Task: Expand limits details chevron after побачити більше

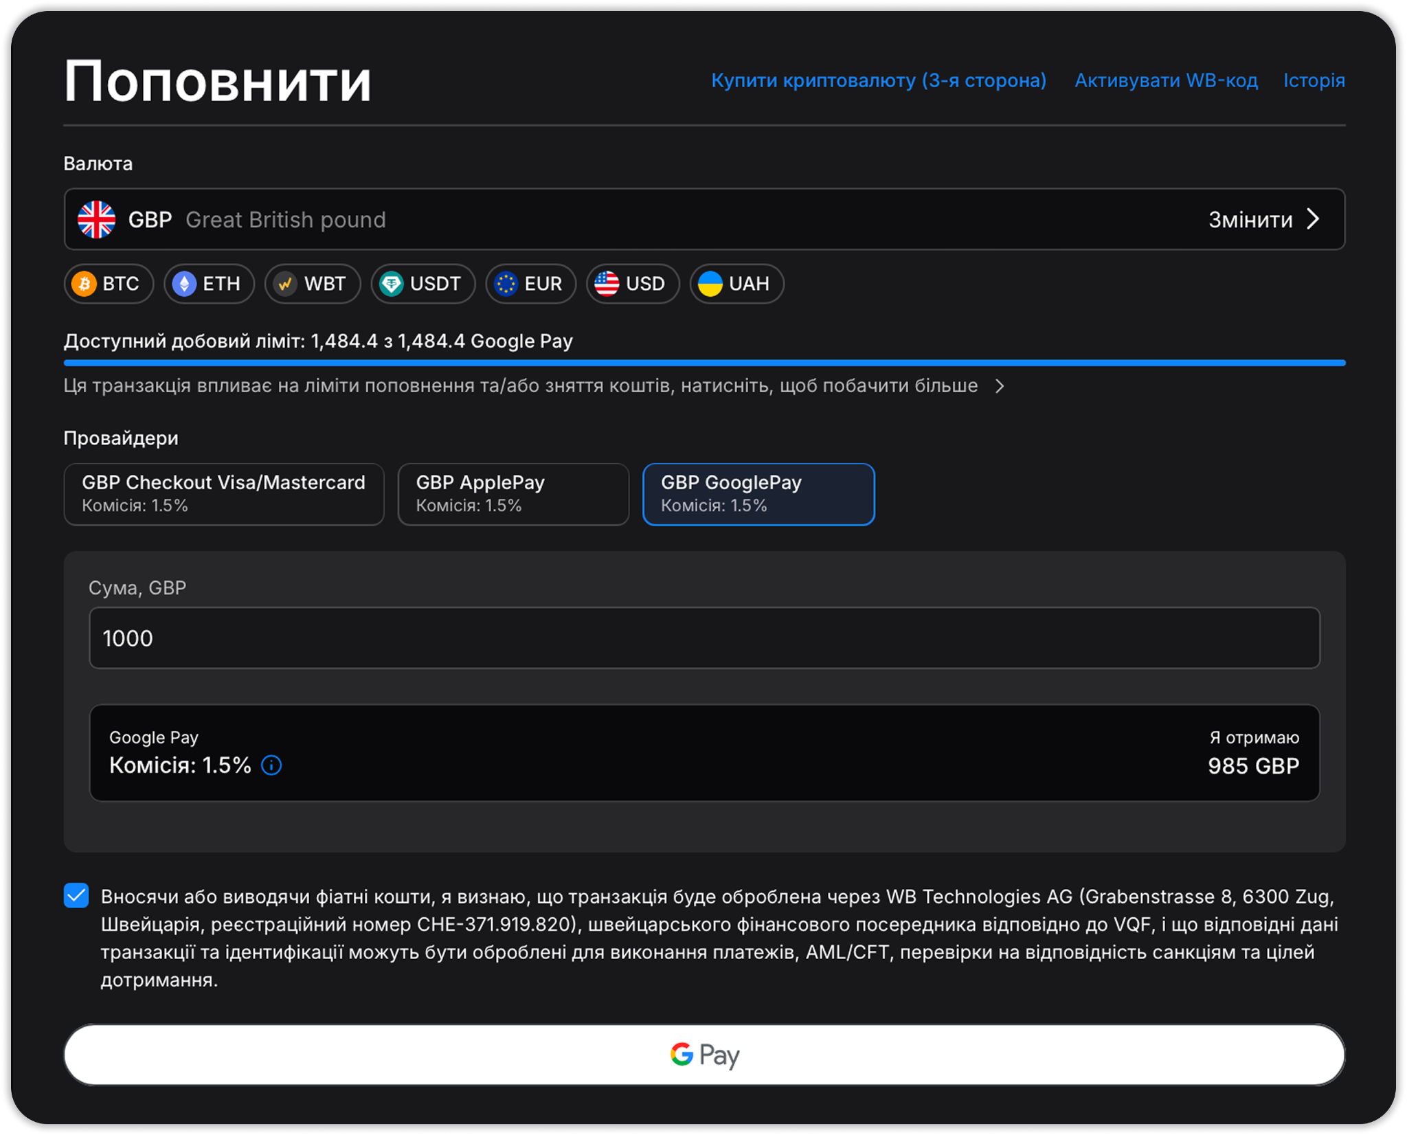Action: pyautogui.click(x=1000, y=386)
